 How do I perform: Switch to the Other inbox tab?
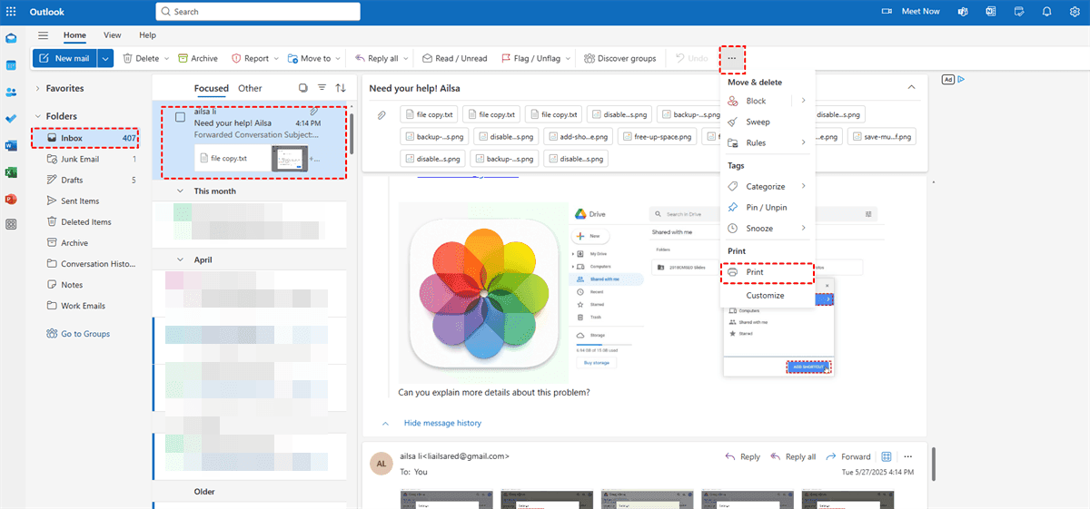click(x=250, y=88)
